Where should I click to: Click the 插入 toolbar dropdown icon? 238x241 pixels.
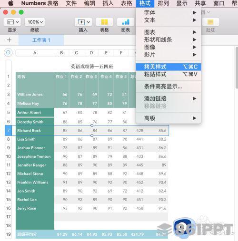83,22
